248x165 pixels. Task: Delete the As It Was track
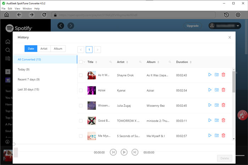click(x=223, y=75)
